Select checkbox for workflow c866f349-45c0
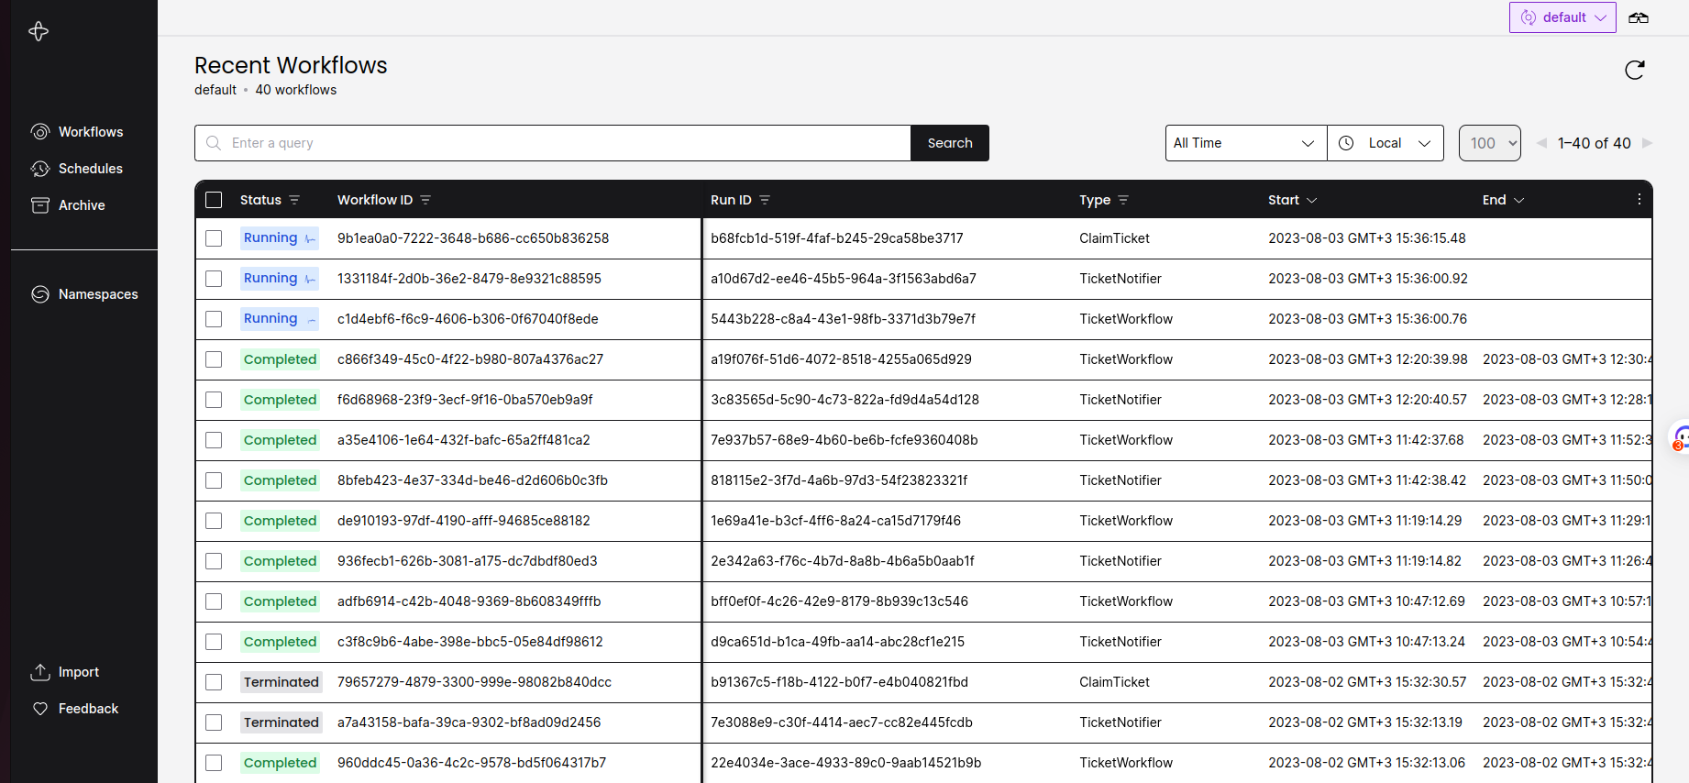 coord(214,359)
